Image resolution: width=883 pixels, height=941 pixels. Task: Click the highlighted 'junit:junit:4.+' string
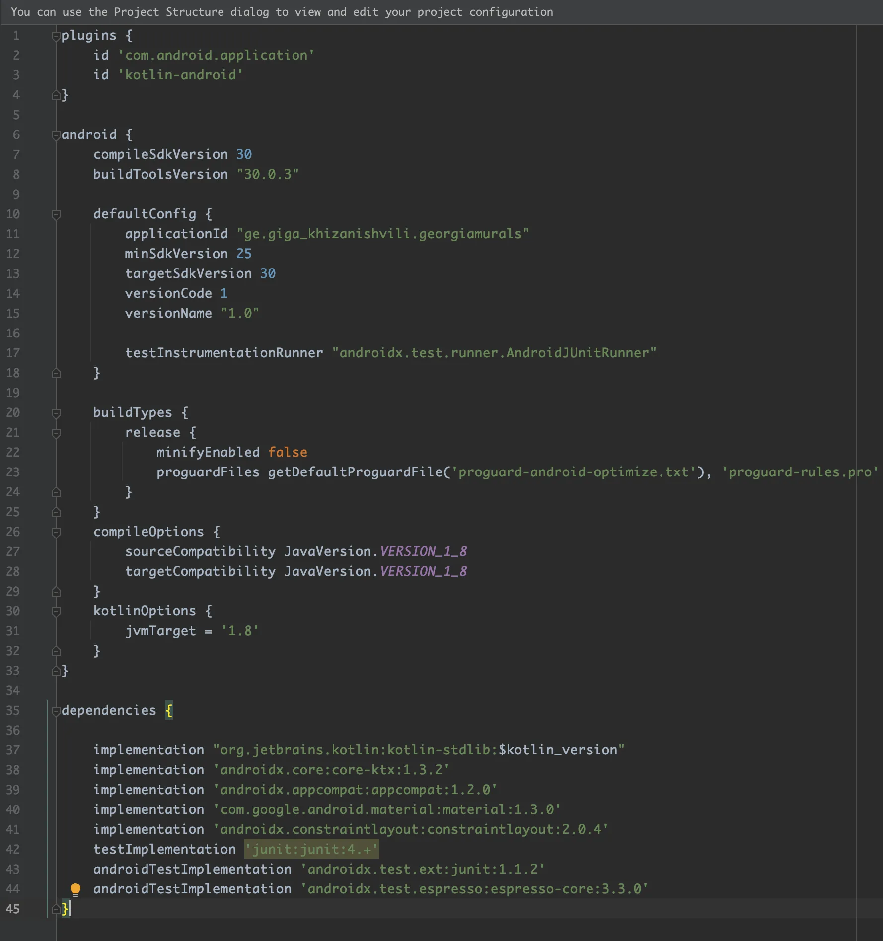coord(311,849)
